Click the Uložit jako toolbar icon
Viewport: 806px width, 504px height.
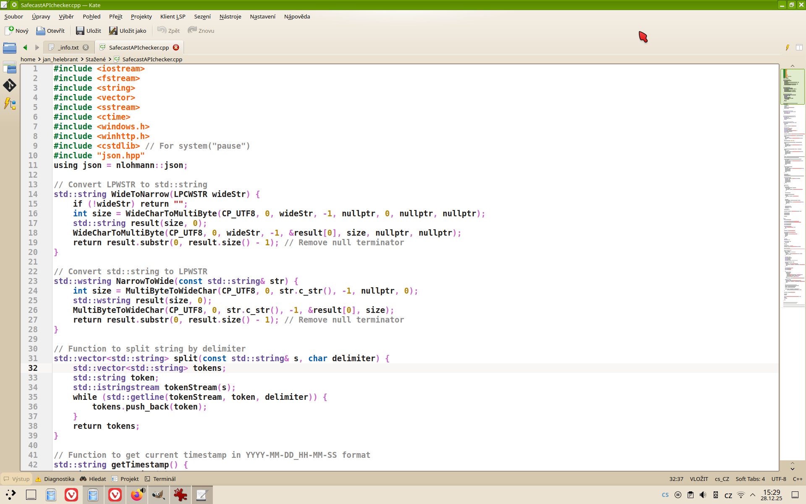(x=113, y=31)
